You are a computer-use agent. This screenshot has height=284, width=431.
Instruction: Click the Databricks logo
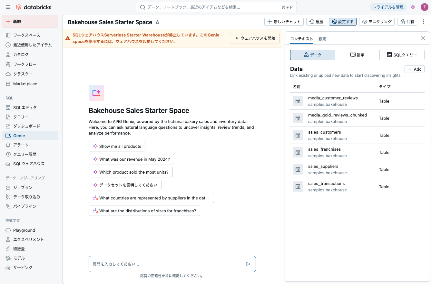pyautogui.click(x=33, y=7)
